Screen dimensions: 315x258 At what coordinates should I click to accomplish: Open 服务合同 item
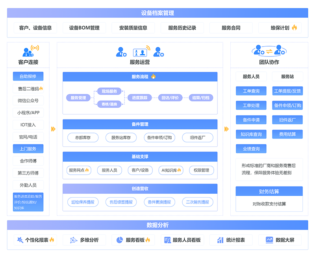click(231, 28)
